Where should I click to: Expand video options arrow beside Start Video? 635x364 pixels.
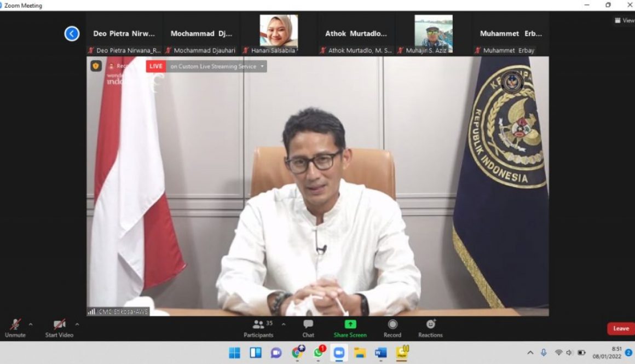click(x=77, y=324)
